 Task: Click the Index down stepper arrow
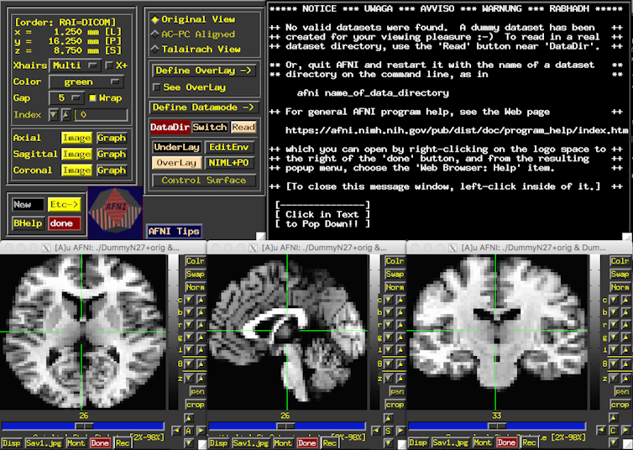[53, 115]
